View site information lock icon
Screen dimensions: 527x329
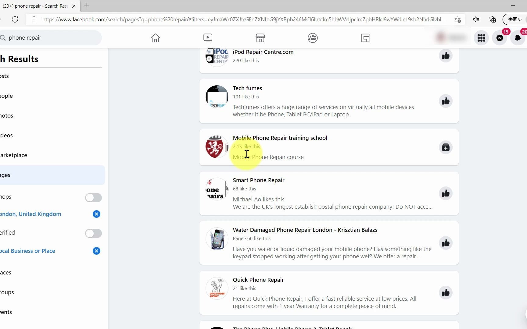point(34,19)
